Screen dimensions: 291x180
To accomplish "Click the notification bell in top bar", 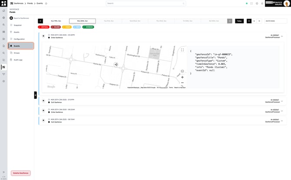I will pos(262,3).
